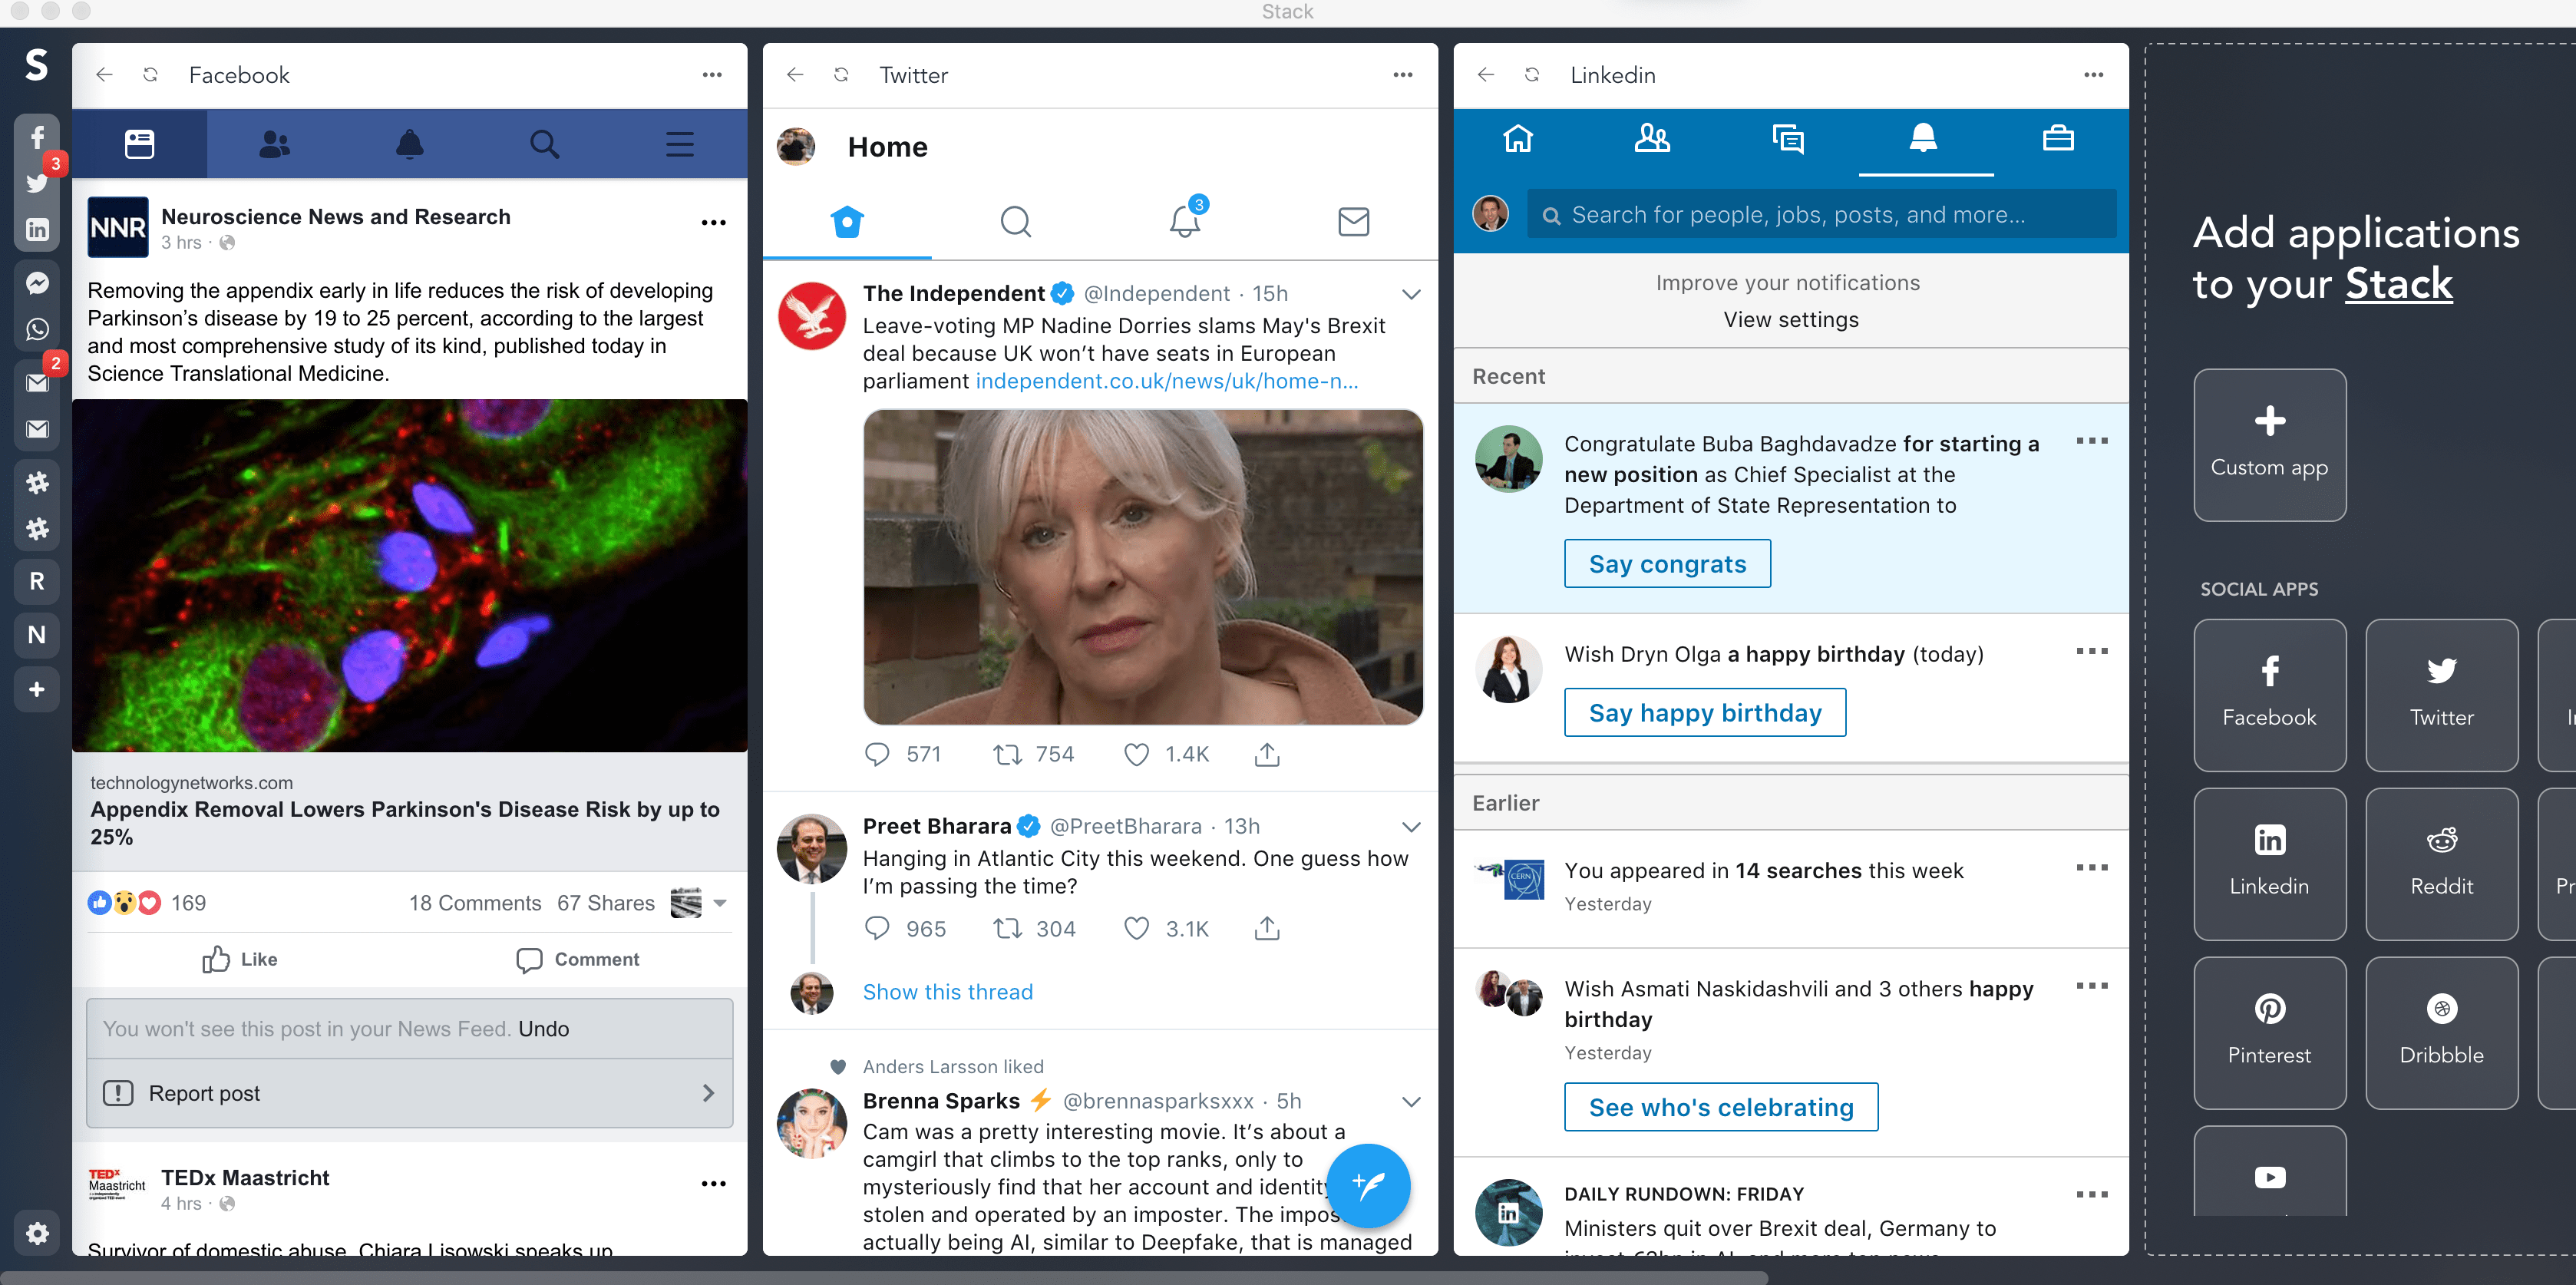Like the Neuroscience News Facebook post
The width and height of the screenshot is (2576, 1285).
(x=240, y=959)
